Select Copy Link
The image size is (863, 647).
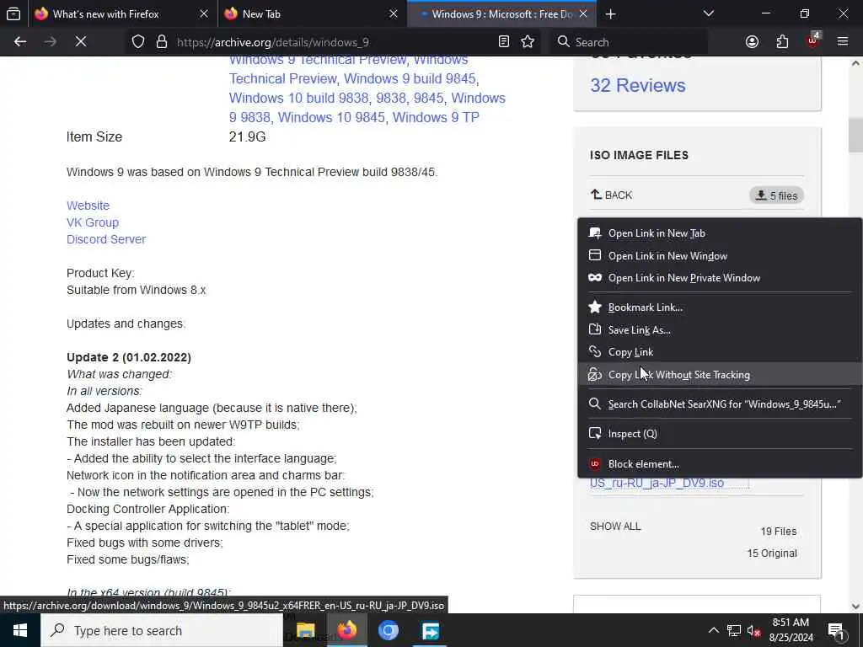coord(720,352)
